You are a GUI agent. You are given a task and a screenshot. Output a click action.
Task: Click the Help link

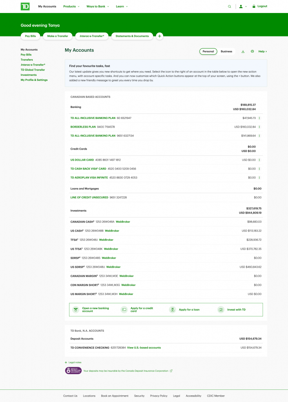[x=262, y=51]
